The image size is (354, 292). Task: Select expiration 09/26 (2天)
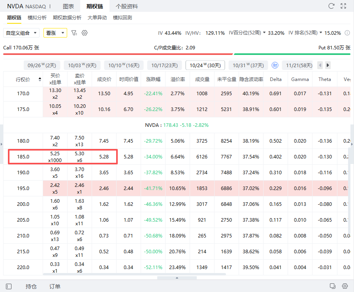coord(42,65)
